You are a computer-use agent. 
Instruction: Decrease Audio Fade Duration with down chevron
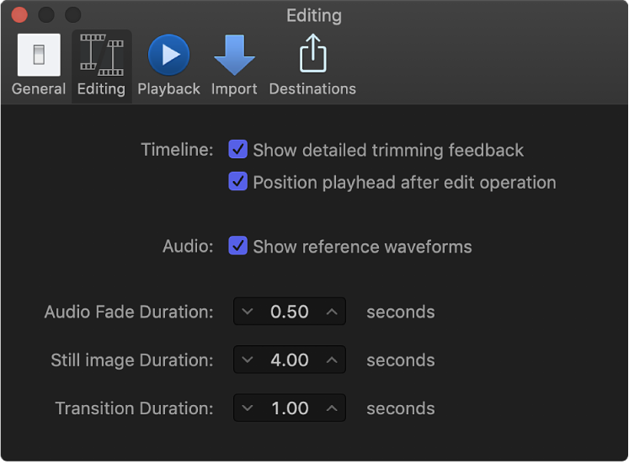(247, 312)
